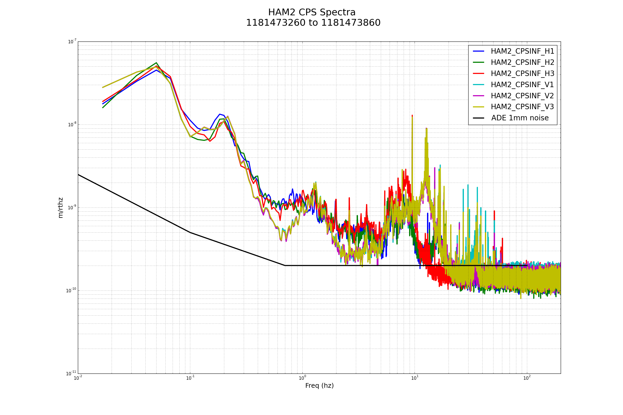Click the green H2 legend line sample

pyautogui.click(x=479, y=63)
